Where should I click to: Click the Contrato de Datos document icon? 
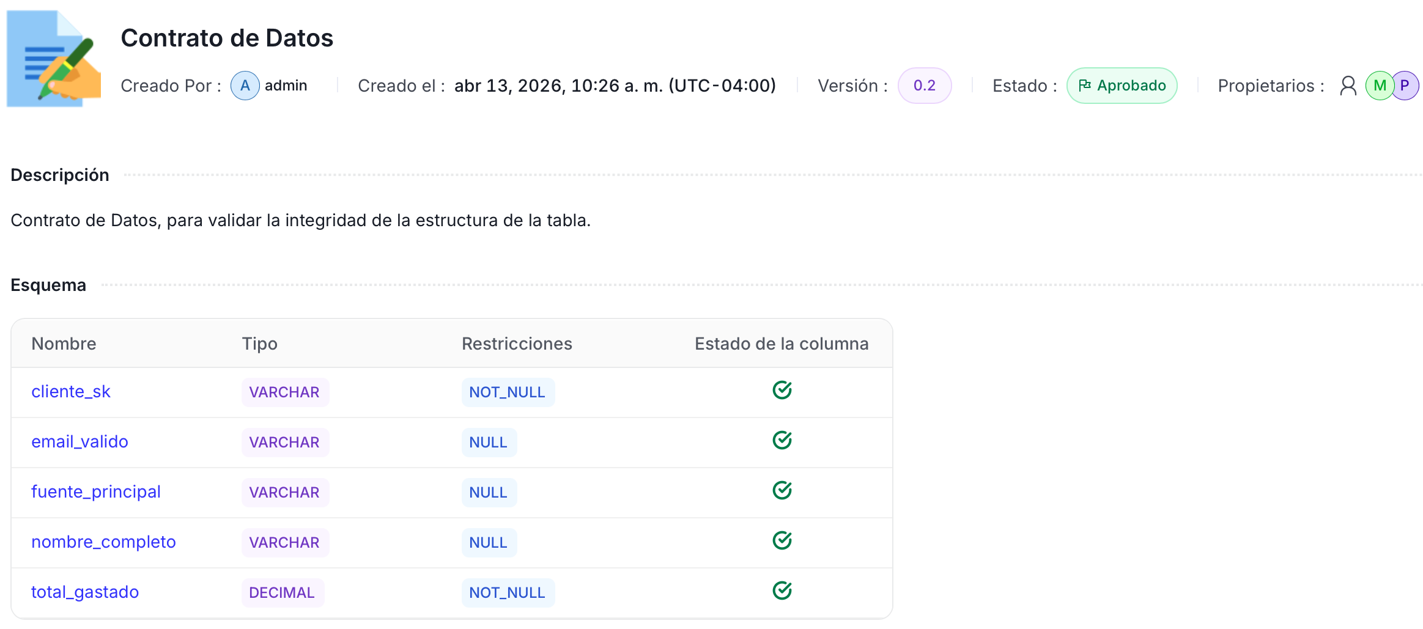coord(53,58)
